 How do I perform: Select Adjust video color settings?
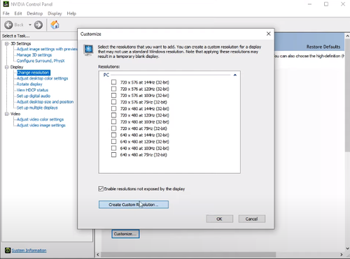[40, 119]
